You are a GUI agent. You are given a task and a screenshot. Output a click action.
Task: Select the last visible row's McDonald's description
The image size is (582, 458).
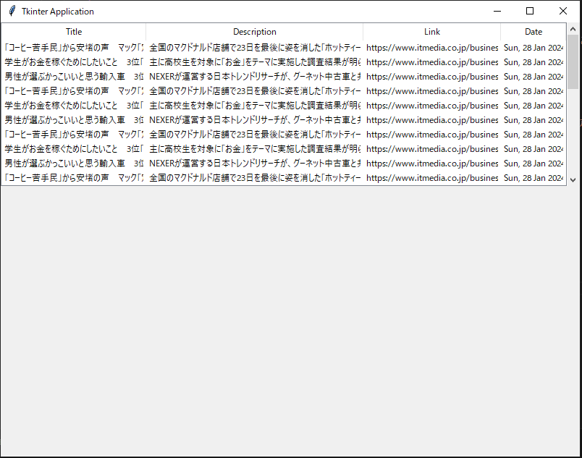[x=255, y=177]
